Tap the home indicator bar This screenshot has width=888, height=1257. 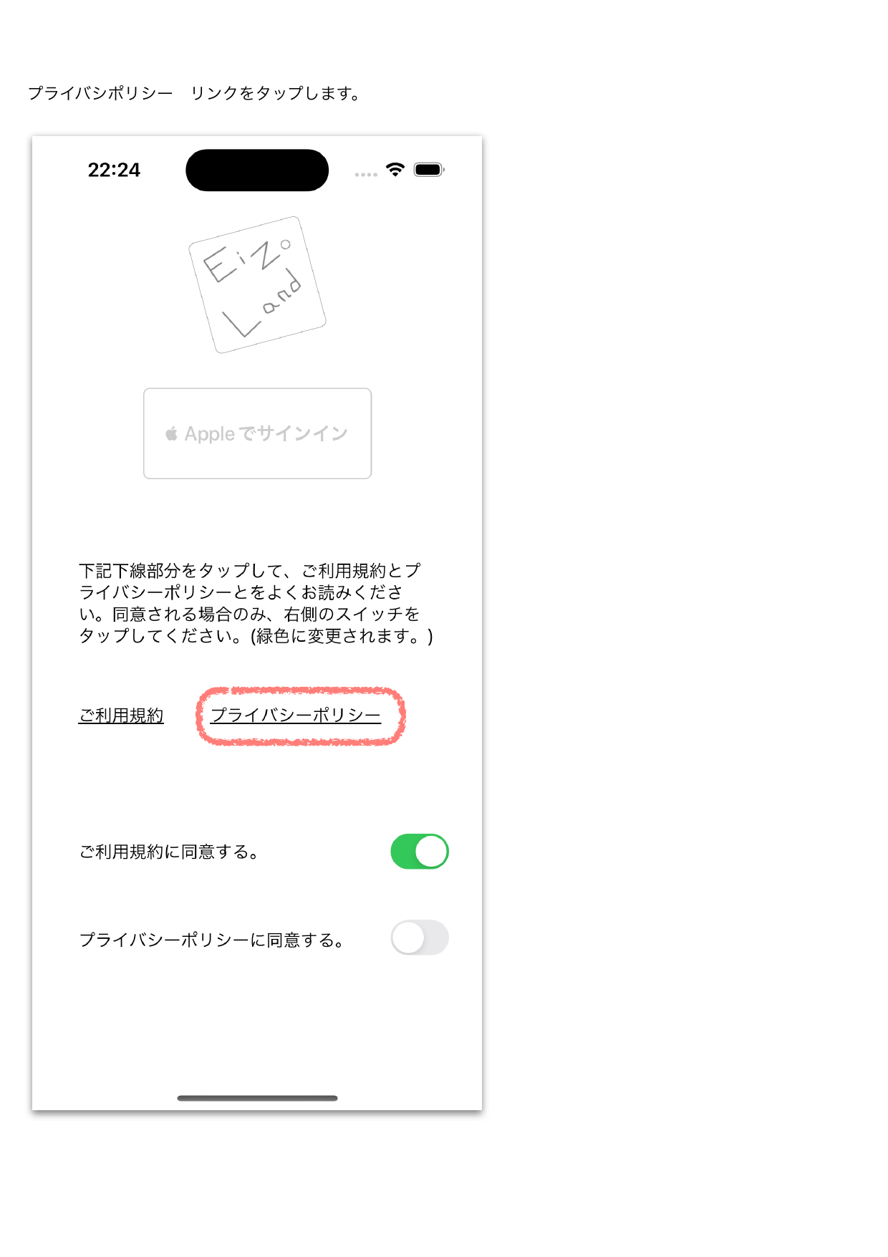[257, 1098]
